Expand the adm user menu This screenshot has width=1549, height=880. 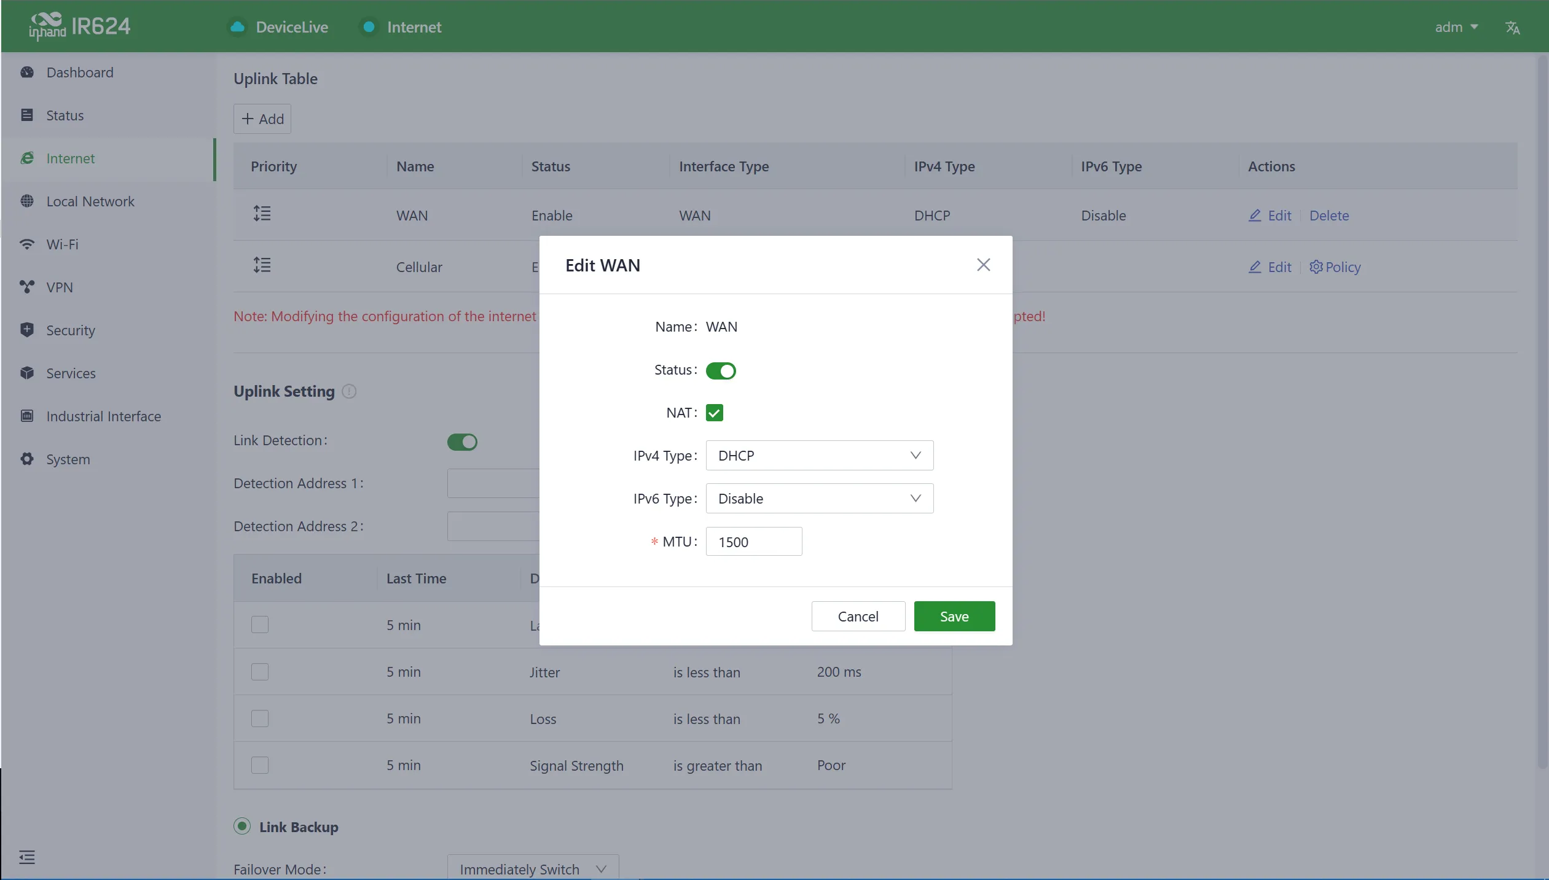coord(1456,27)
